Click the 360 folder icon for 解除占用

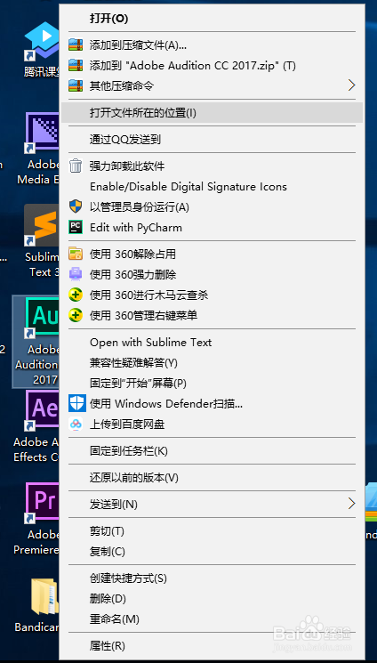76,255
